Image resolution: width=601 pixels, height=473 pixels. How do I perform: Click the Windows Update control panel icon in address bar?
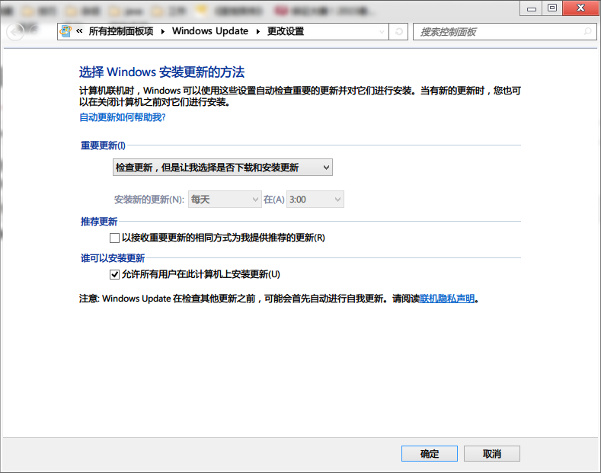[66, 31]
